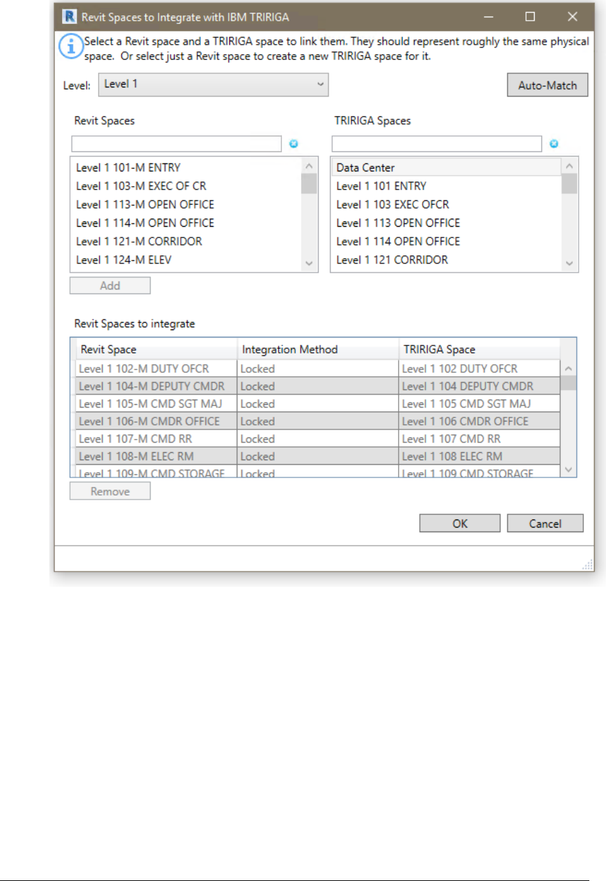Click Locked cell in 102-M DUTY OFCR row
The width and height of the screenshot is (606, 881).
coord(318,369)
